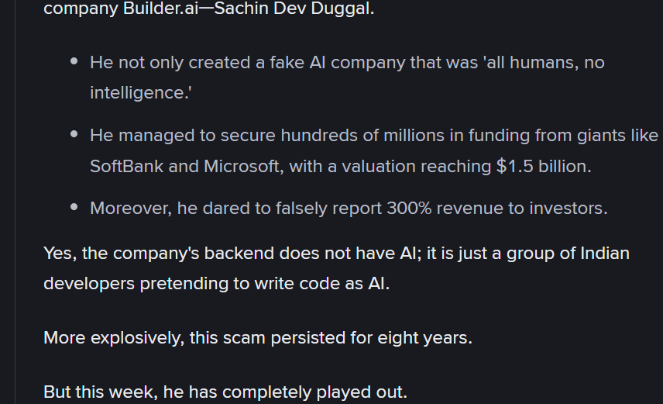Click the line starting Yes, the company's backend

coord(337,254)
